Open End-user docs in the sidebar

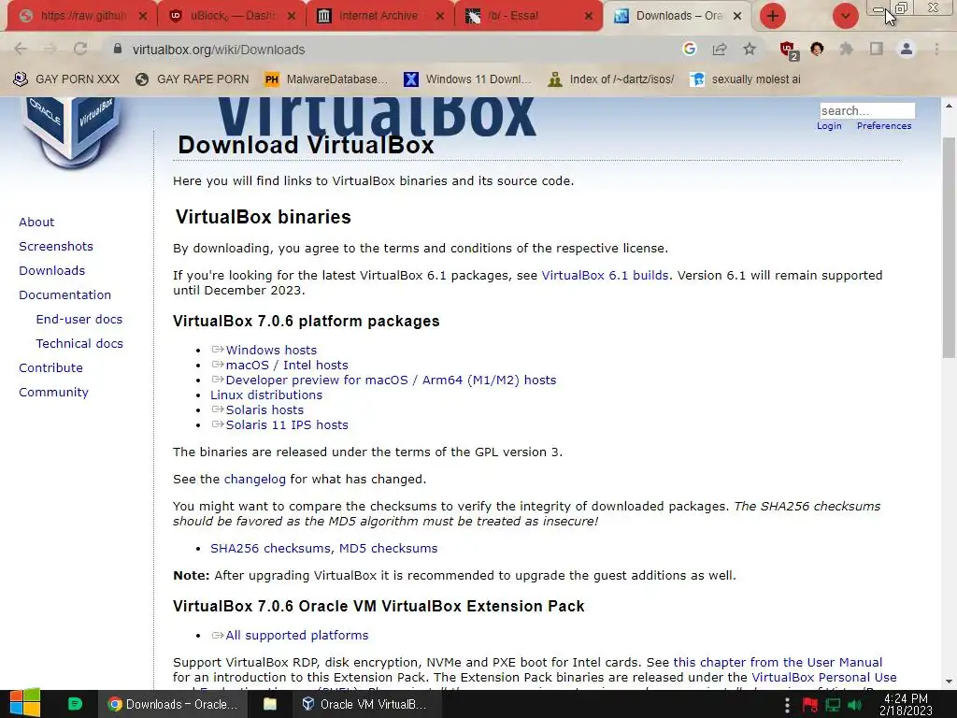79,320
